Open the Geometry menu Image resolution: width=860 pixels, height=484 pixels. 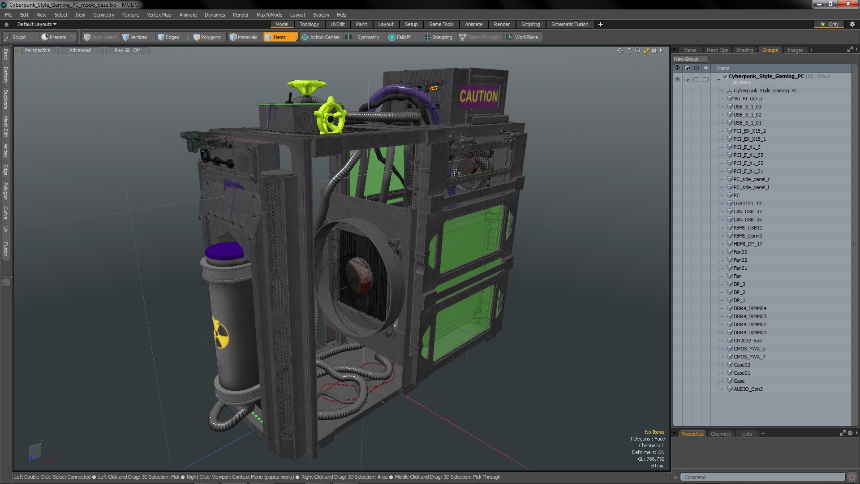(x=103, y=15)
